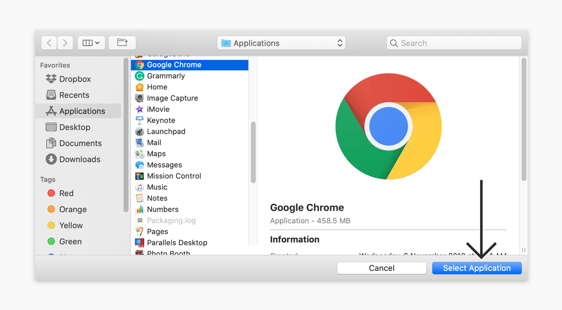Viewport: 562px width, 310px height.
Task: Click the large Chrome preview icon
Action: [388, 126]
